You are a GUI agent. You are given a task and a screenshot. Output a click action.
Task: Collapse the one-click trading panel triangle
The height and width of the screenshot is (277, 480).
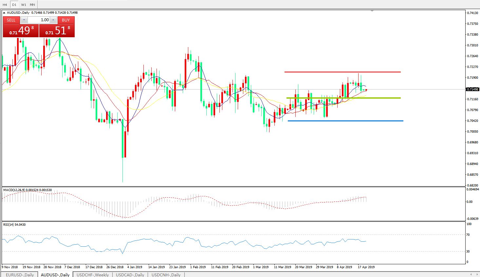pyautogui.click(x=4, y=13)
